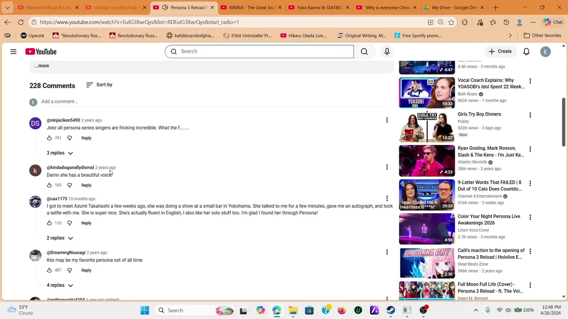
Task: Open browser history clock icon
Action: pos(506,22)
